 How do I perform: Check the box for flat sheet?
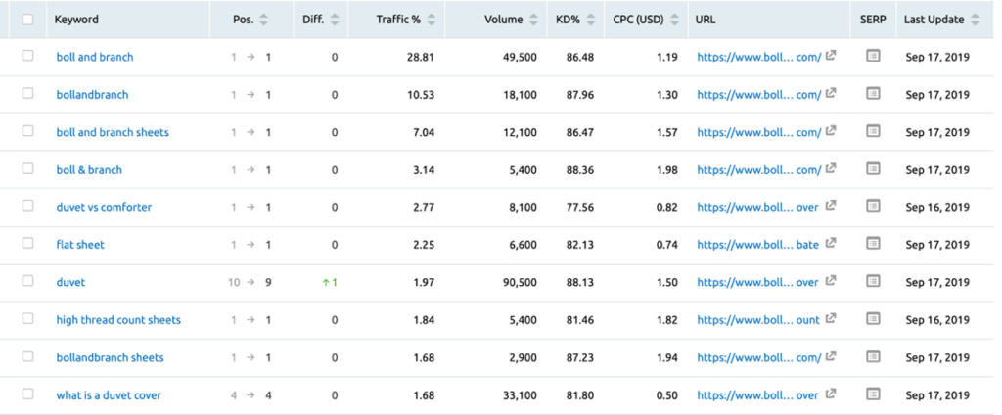point(27,243)
